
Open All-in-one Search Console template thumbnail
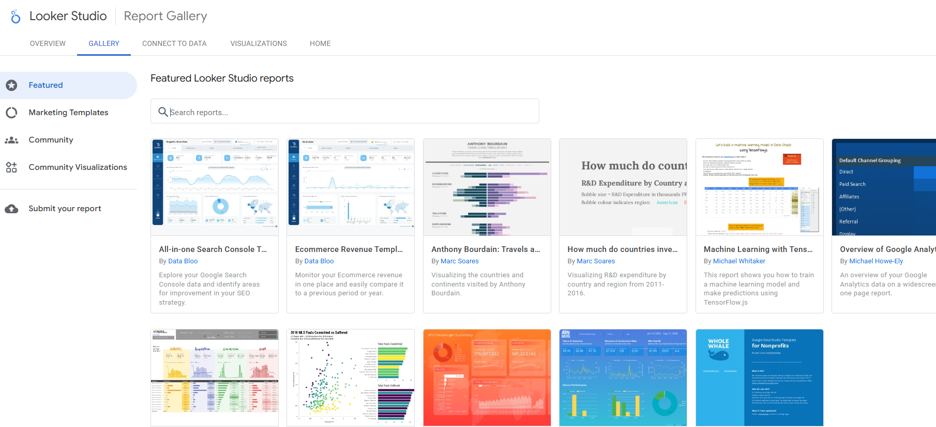click(x=215, y=187)
